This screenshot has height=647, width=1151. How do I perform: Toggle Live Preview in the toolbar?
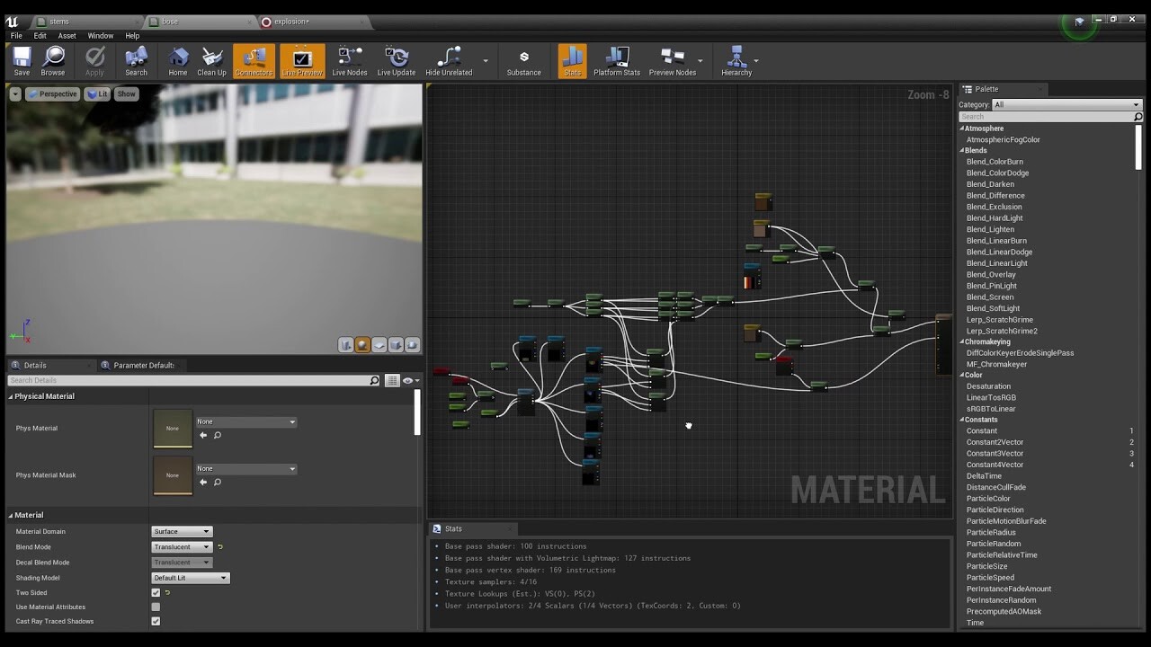click(301, 60)
